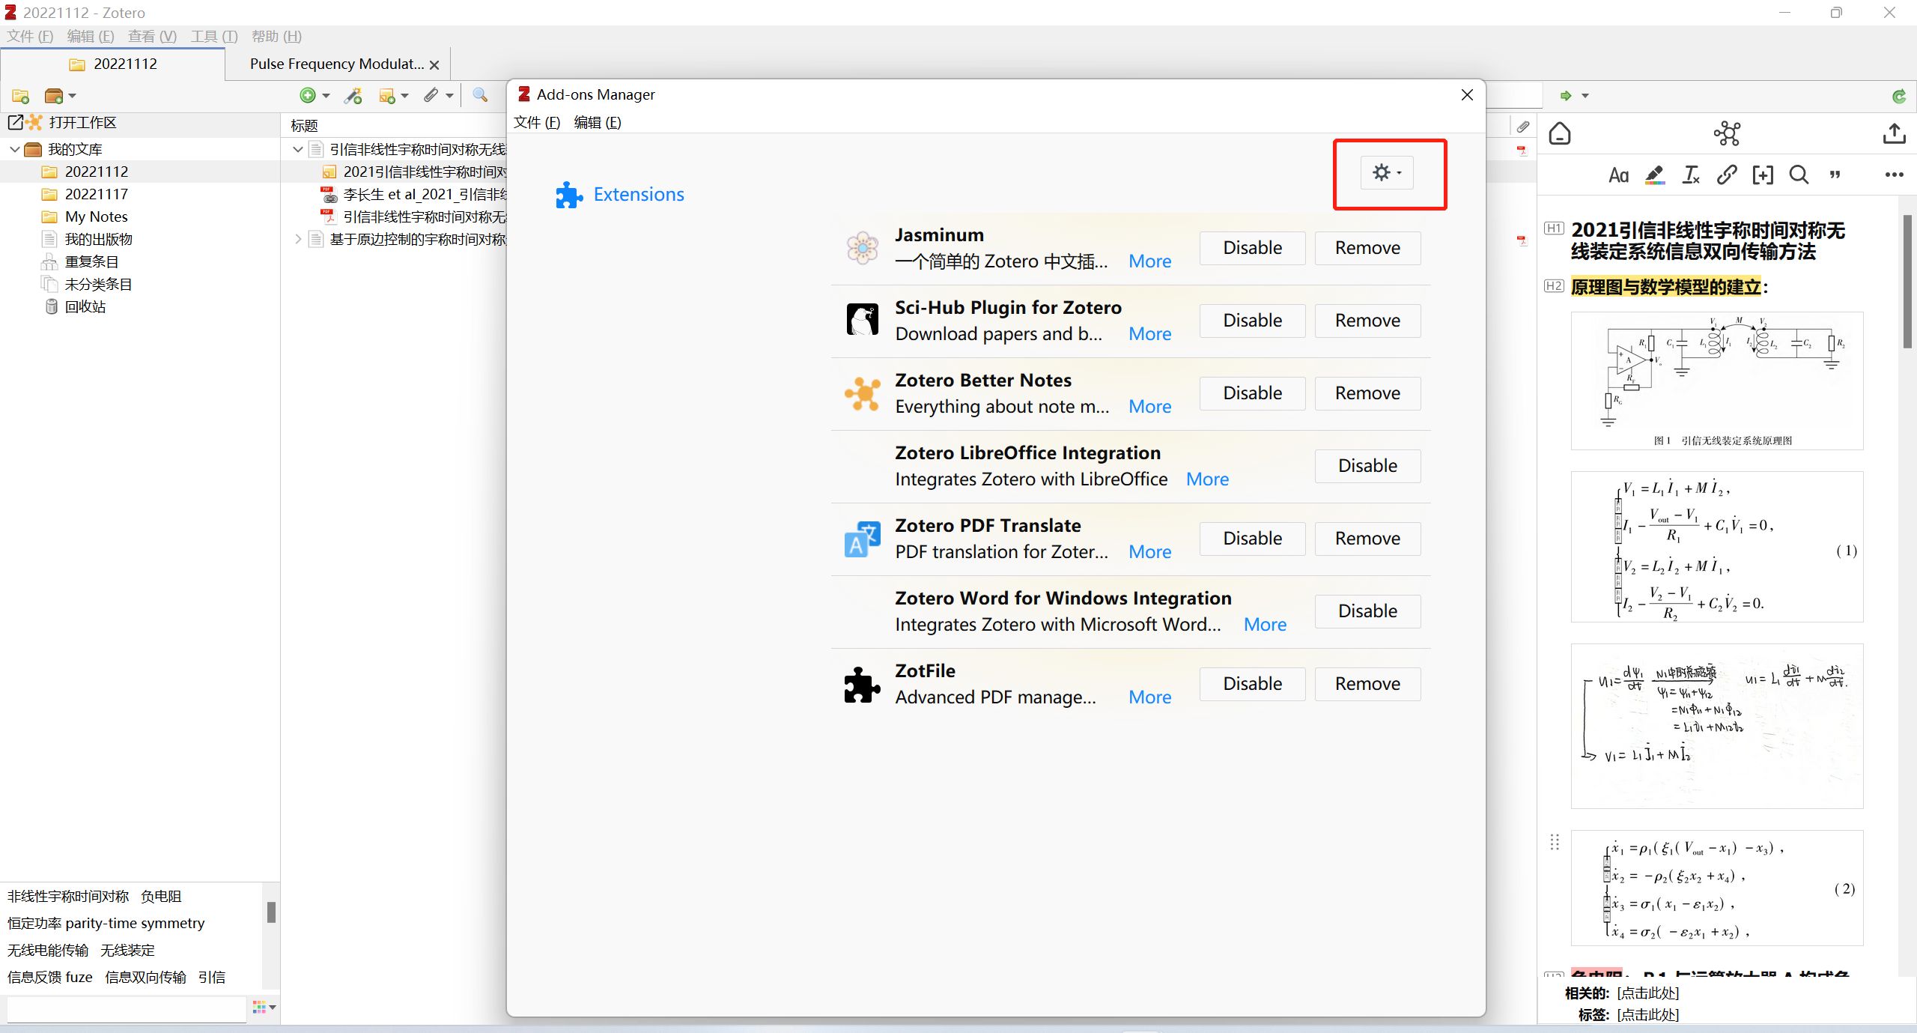Click the add attachment paperclip icon

pyautogui.click(x=431, y=95)
